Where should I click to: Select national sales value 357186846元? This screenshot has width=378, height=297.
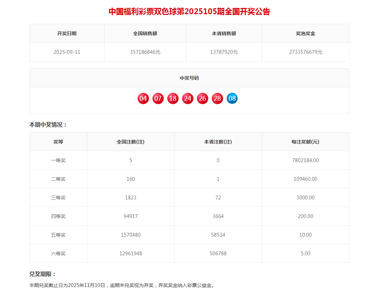click(145, 52)
